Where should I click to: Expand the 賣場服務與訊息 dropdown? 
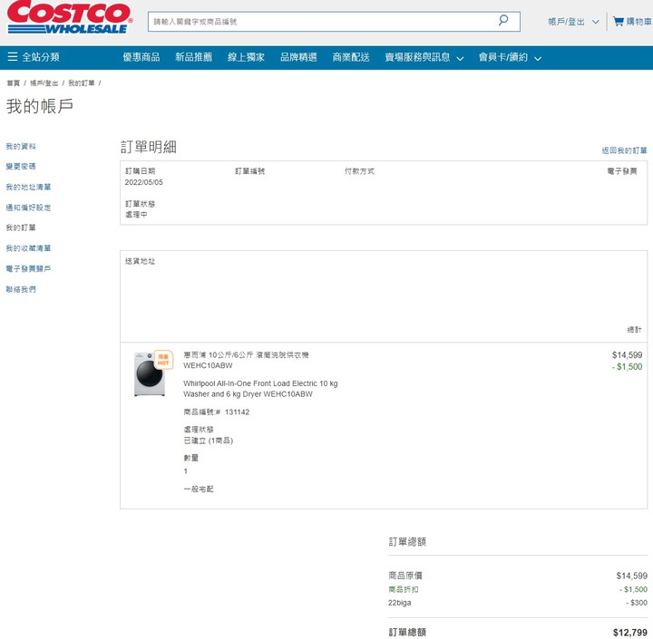[x=424, y=57]
